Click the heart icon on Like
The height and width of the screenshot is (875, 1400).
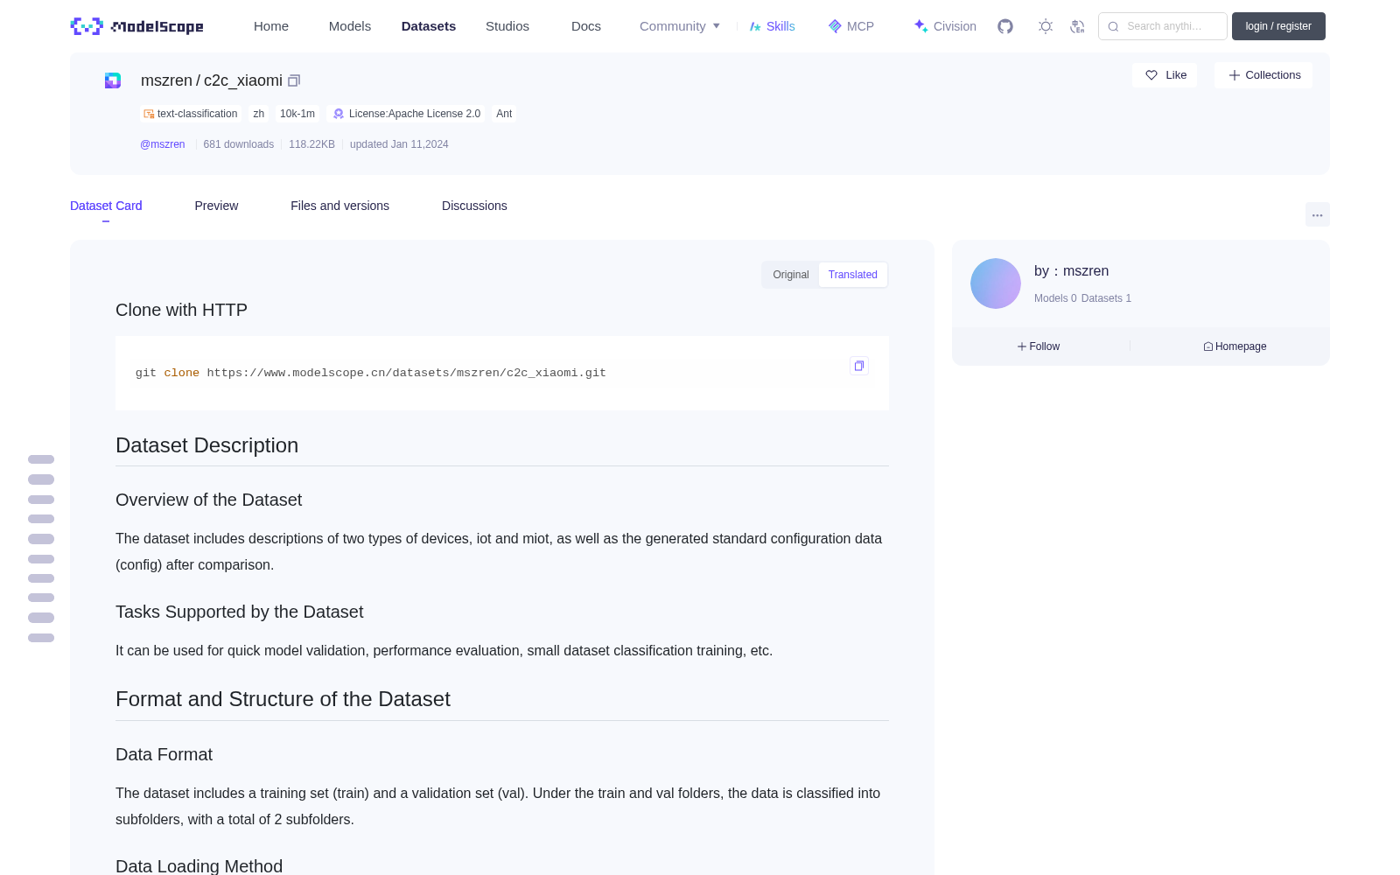[x=1151, y=75]
